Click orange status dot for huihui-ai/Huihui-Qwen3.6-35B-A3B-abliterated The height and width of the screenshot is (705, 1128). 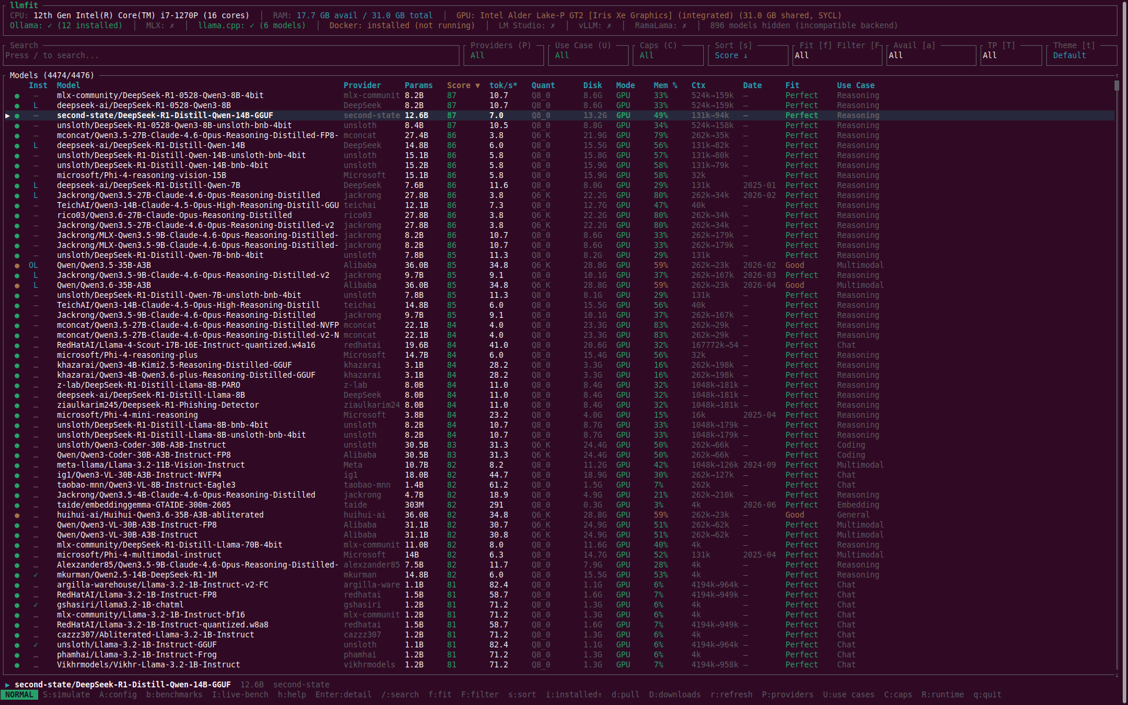pyautogui.click(x=17, y=515)
